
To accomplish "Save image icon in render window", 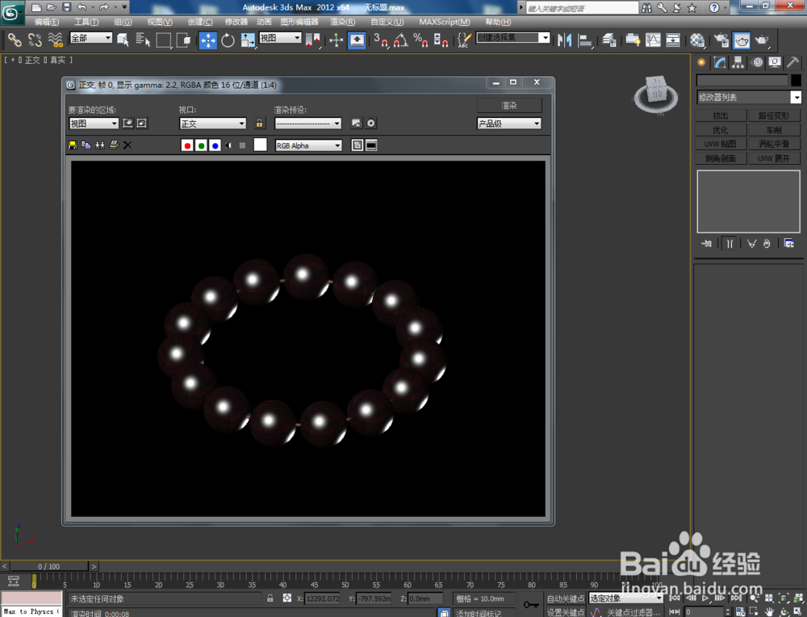I will coord(73,145).
